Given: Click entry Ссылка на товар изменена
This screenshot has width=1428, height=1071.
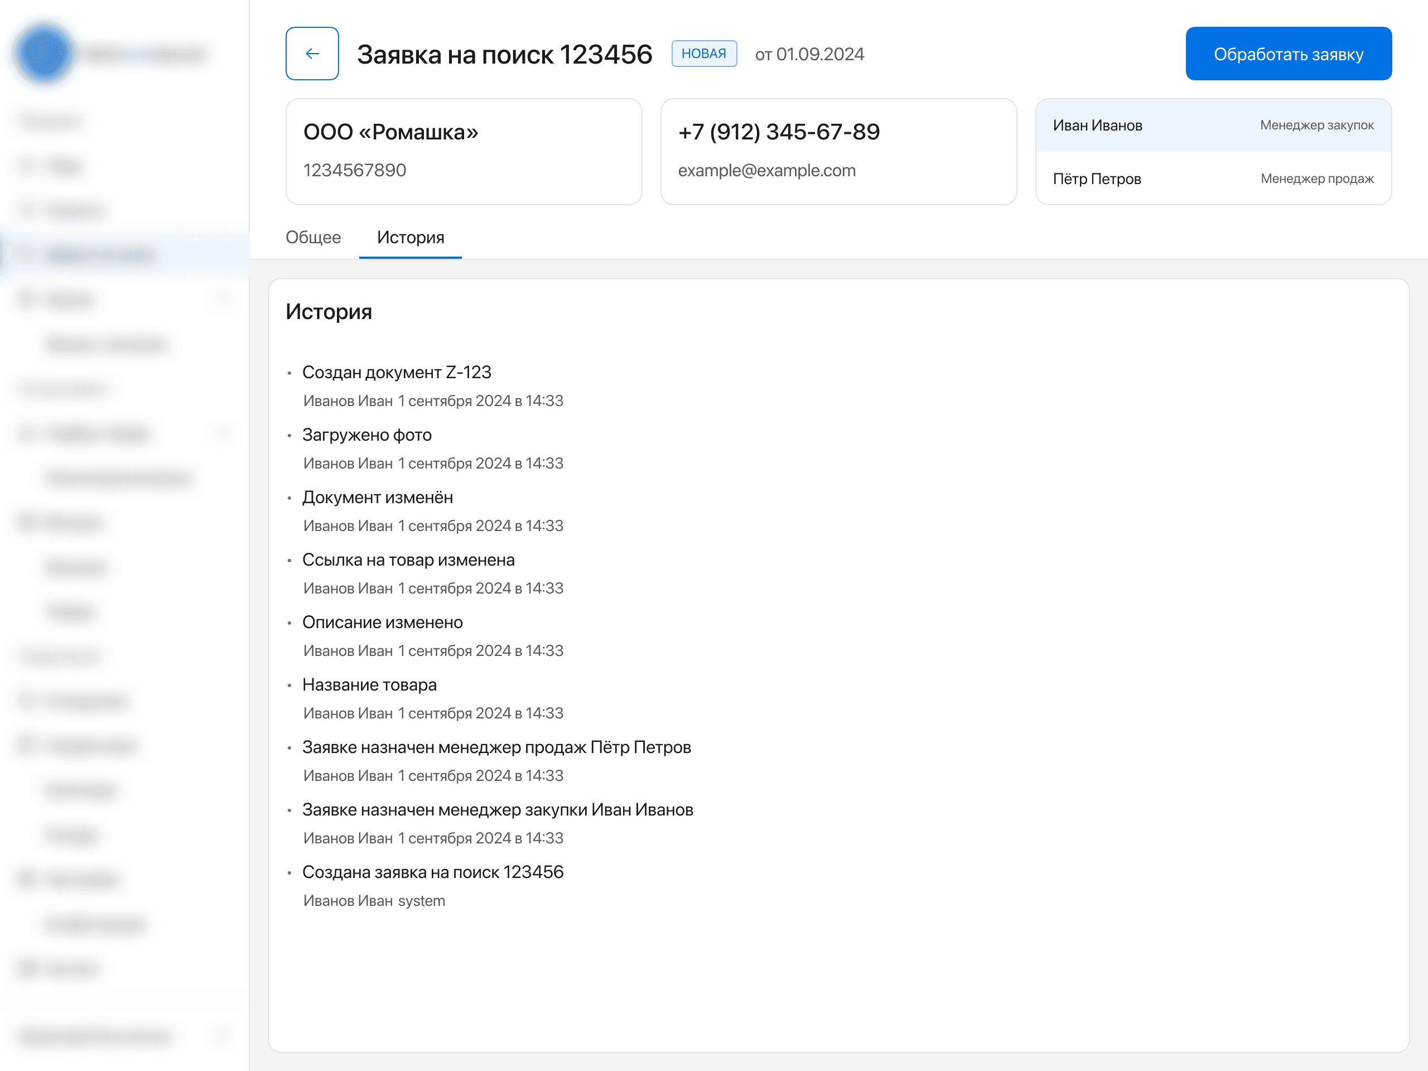Looking at the screenshot, I should tap(408, 559).
